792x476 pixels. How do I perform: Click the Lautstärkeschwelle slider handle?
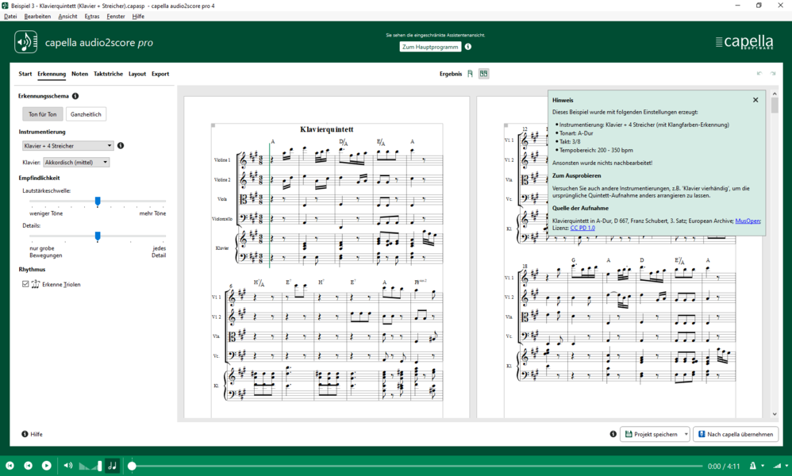click(98, 202)
